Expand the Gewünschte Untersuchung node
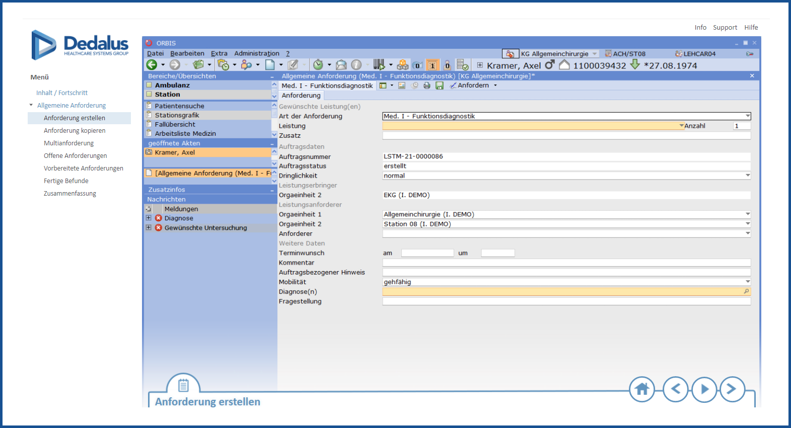 149,228
